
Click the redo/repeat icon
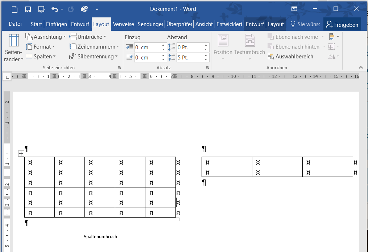71,9
